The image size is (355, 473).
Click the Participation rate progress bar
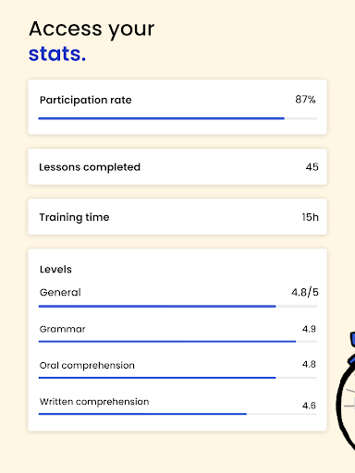[x=177, y=118]
